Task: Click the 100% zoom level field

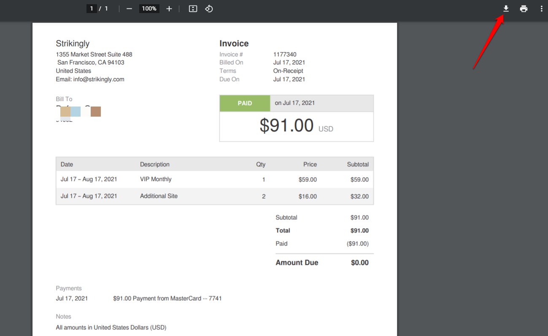Action: (x=149, y=8)
